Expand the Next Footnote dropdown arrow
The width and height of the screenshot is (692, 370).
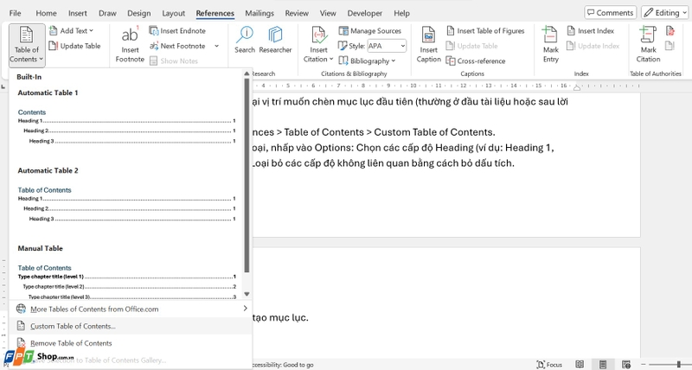(x=216, y=46)
